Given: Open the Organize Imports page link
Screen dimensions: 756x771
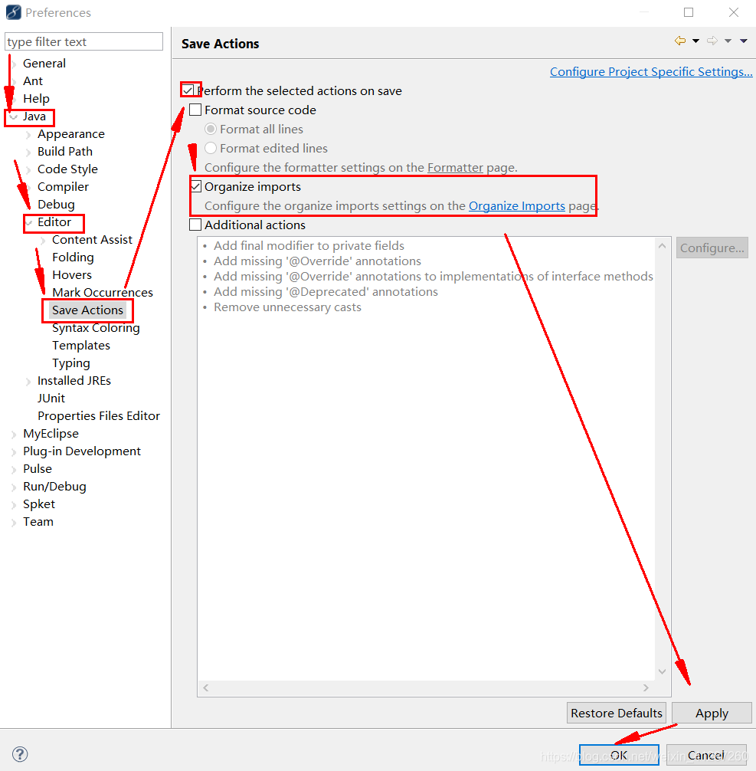Looking at the screenshot, I should click(516, 206).
